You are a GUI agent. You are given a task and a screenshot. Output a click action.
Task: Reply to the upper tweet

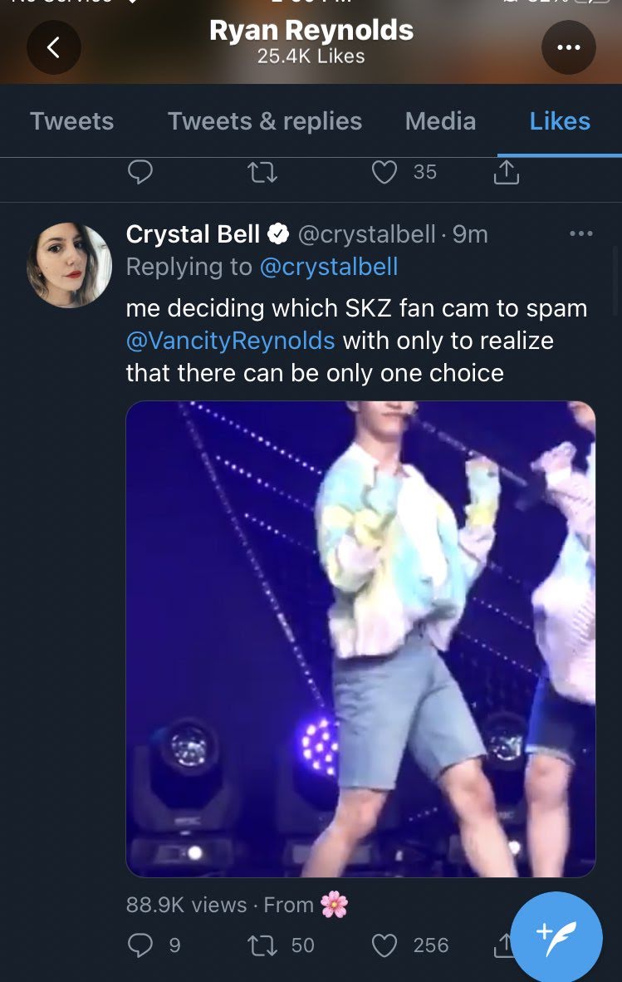click(x=140, y=172)
